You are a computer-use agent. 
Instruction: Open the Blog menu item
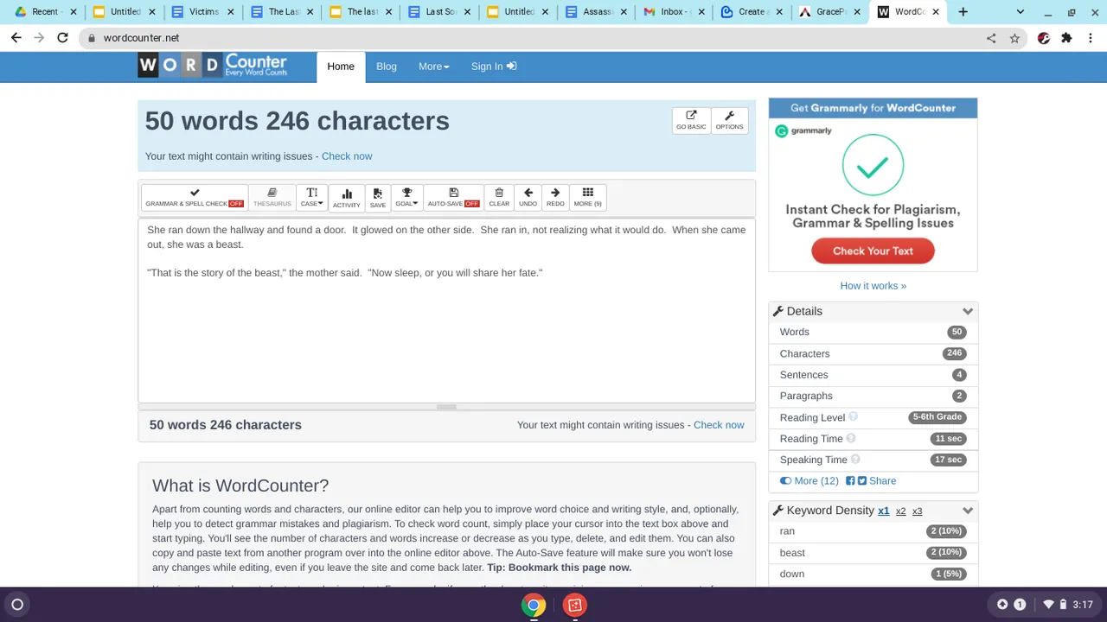click(x=387, y=67)
